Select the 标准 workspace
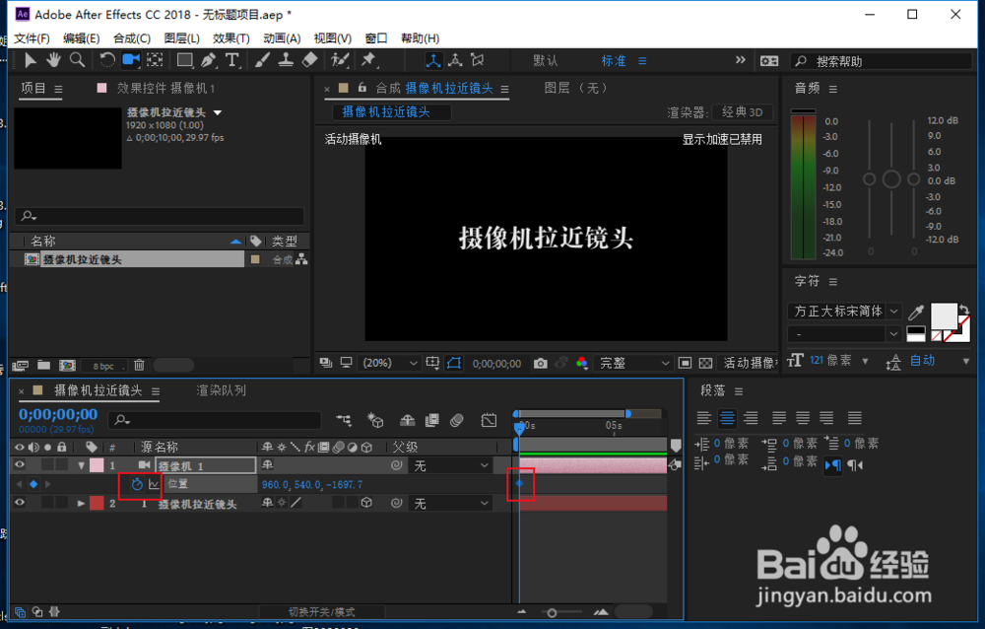 (x=614, y=61)
